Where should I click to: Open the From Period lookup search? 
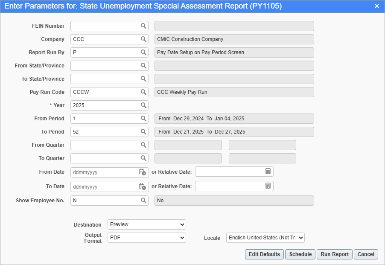click(x=143, y=119)
